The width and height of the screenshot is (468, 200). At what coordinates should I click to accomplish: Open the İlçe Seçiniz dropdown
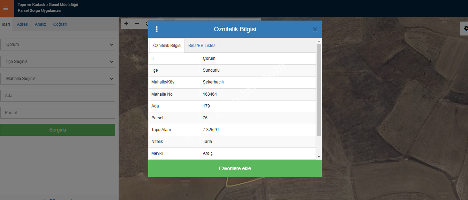[58, 62]
